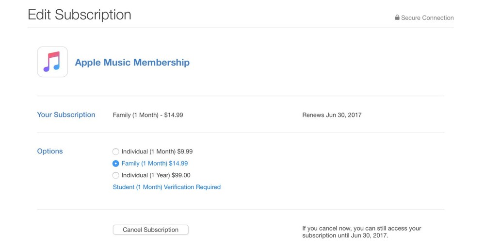Click the Renews Jun 30, 2017 text
This screenshot has width=485, height=249.
click(x=332, y=115)
